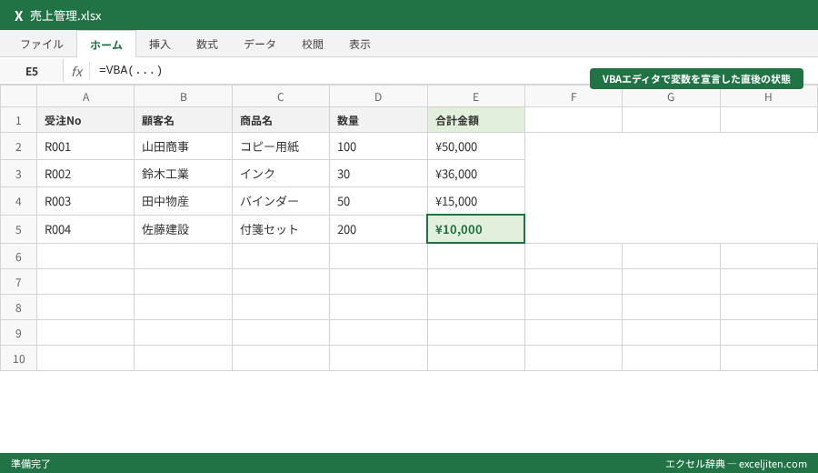
Task: Select cell containing R003
Action: [85, 201]
